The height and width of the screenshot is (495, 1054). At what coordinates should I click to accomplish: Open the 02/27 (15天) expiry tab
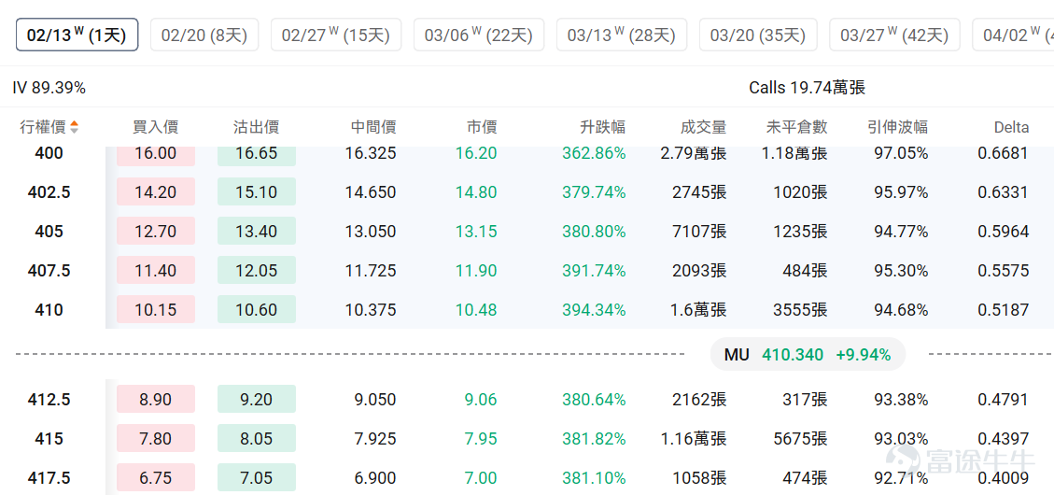click(335, 35)
